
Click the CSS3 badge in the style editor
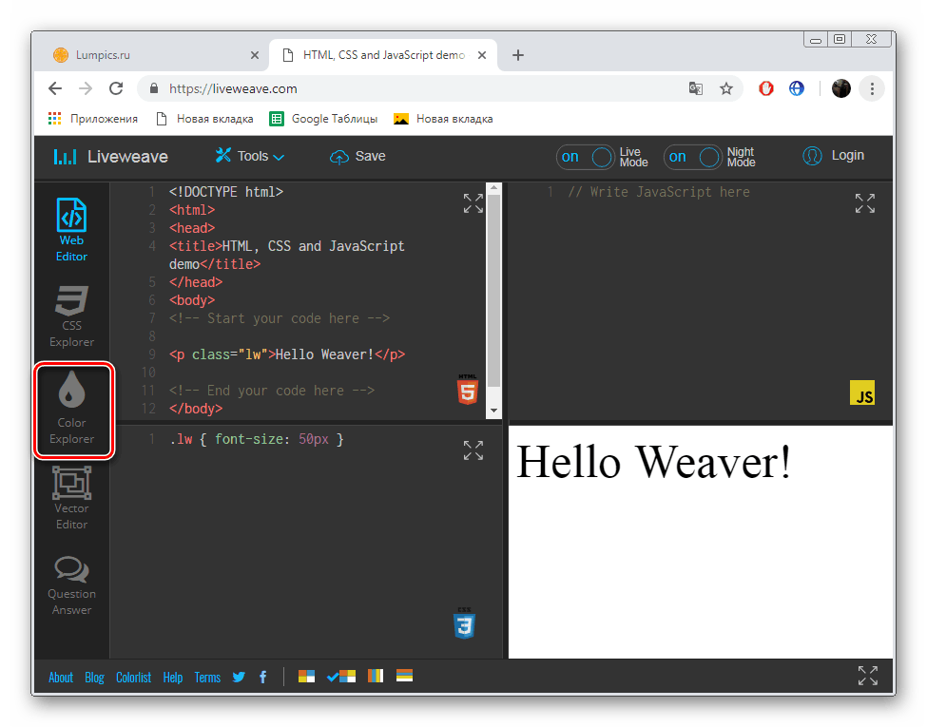(465, 623)
